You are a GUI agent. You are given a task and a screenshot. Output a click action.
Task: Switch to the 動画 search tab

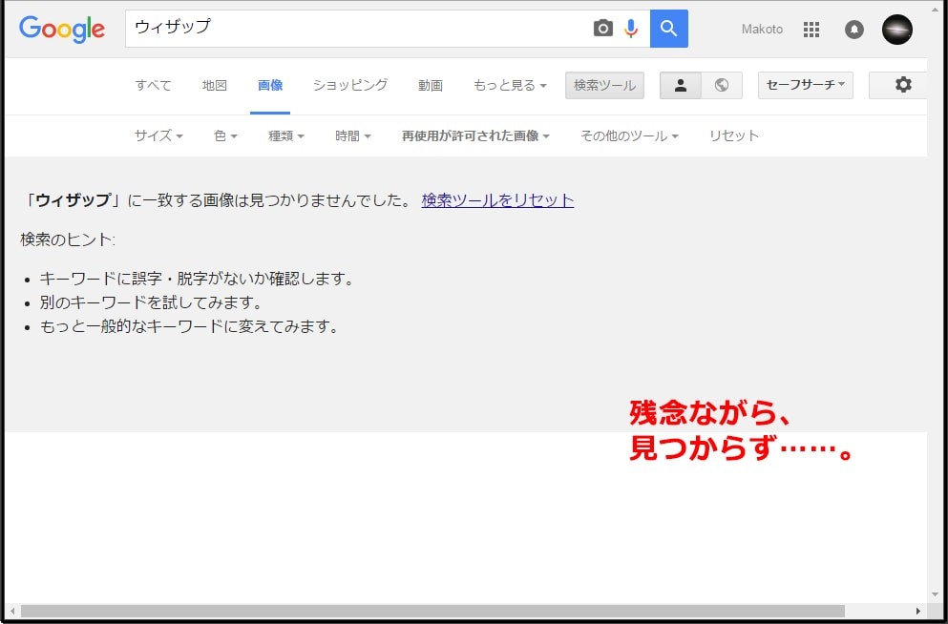coord(430,85)
